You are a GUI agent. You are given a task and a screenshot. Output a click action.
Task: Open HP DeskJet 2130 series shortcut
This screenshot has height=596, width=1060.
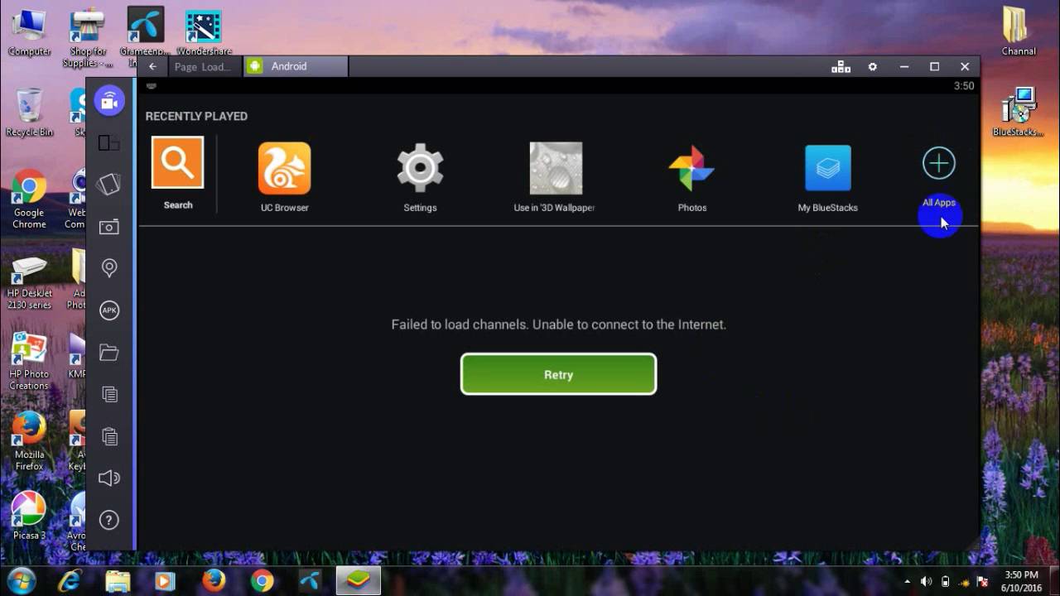pos(29,281)
